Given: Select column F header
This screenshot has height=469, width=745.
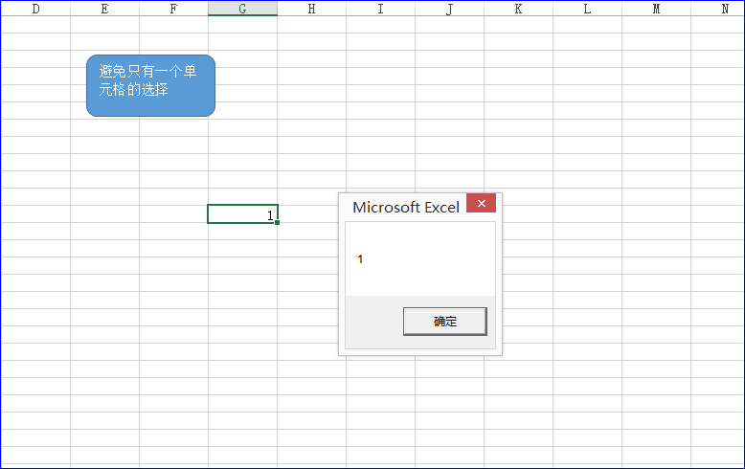Looking at the screenshot, I should (173, 9).
